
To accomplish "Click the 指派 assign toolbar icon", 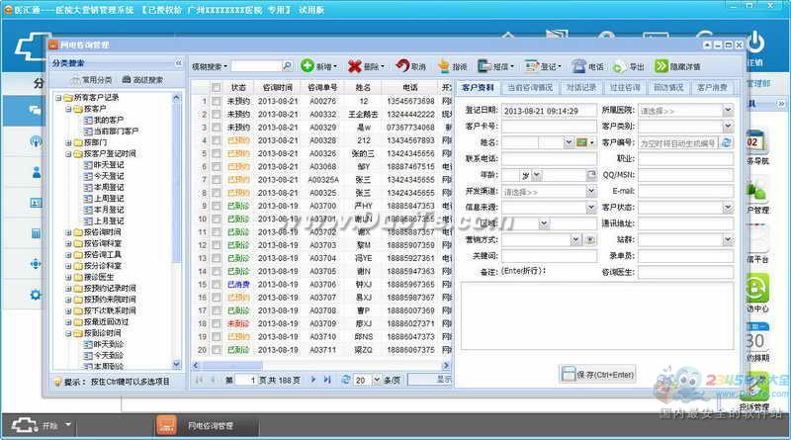I will coord(443,66).
